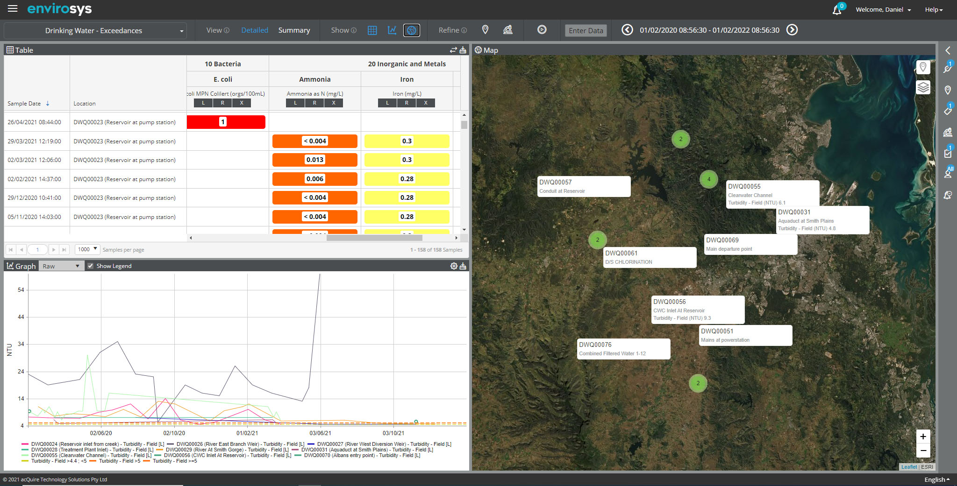This screenshot has width=957, height=486.
Task: Toggle the L filter under Ammonia
Action: coord(295,103)
